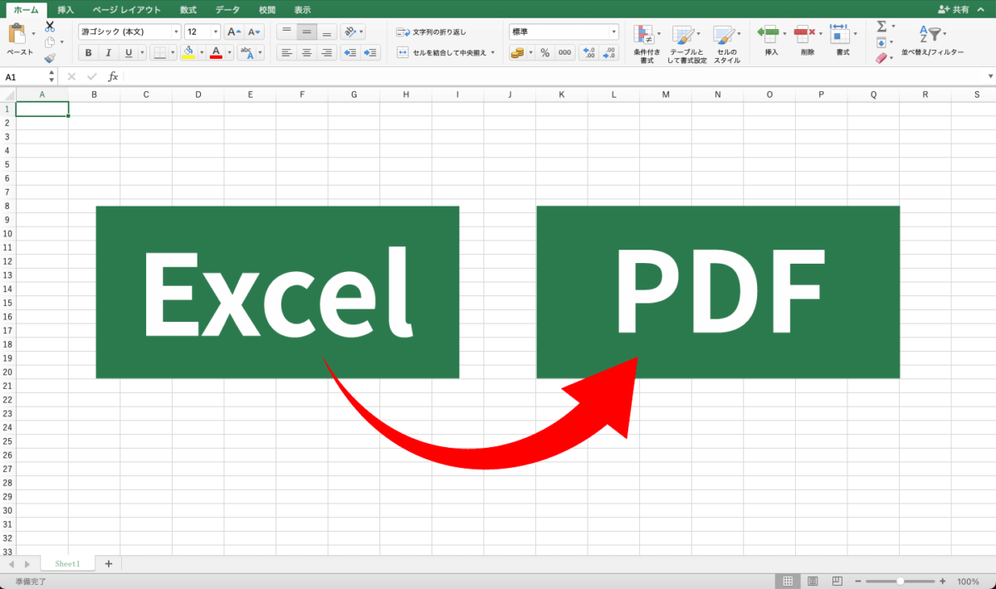Click the Share (共有) button
996x589 pixels.
954,9
